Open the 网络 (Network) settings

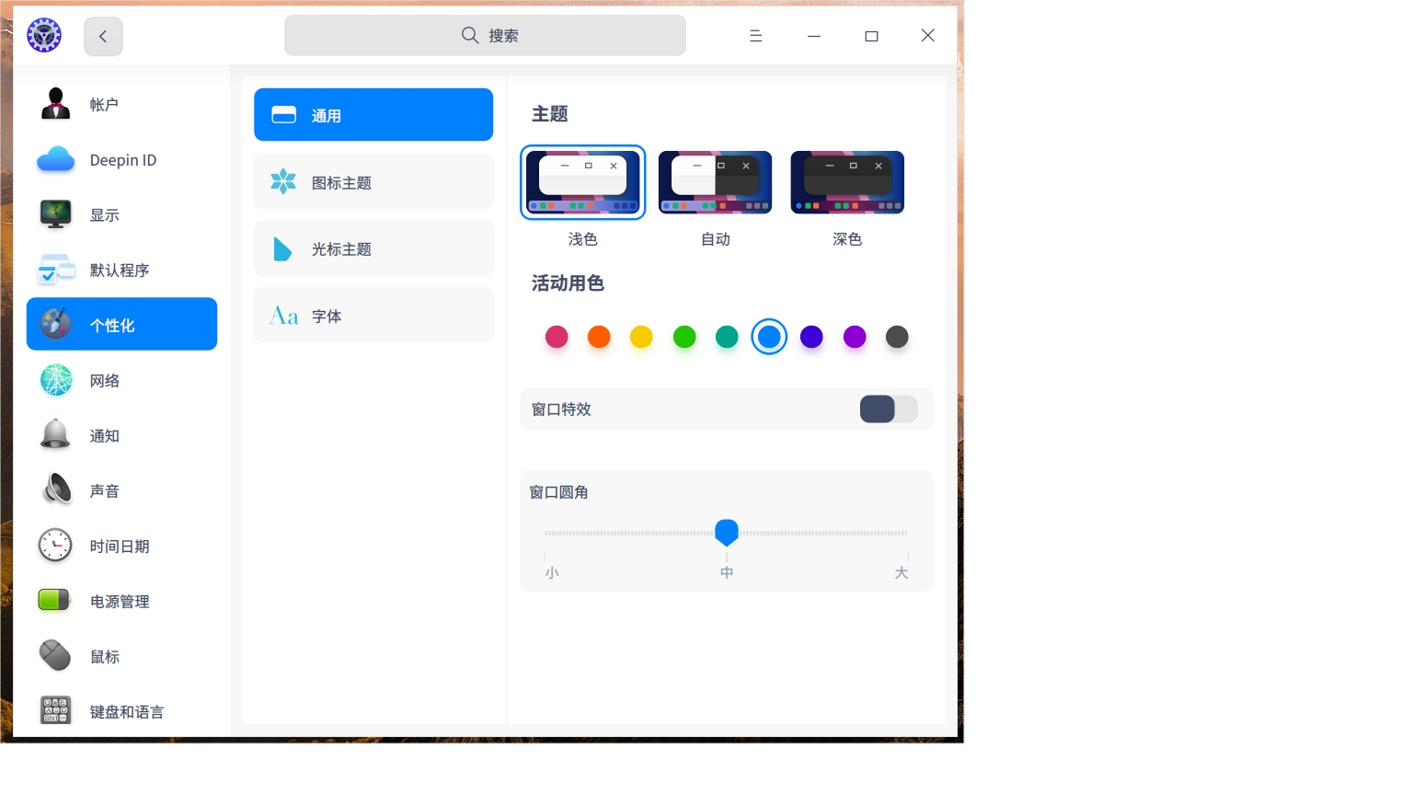(x=104, y=379)
